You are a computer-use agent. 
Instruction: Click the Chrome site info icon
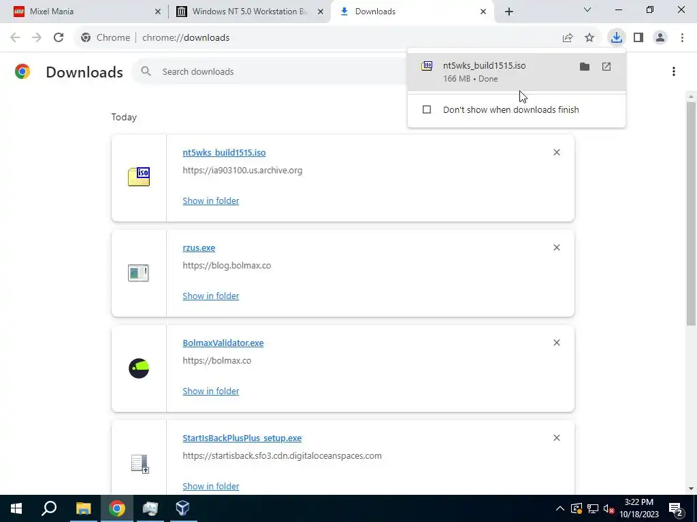coord(86,38)
